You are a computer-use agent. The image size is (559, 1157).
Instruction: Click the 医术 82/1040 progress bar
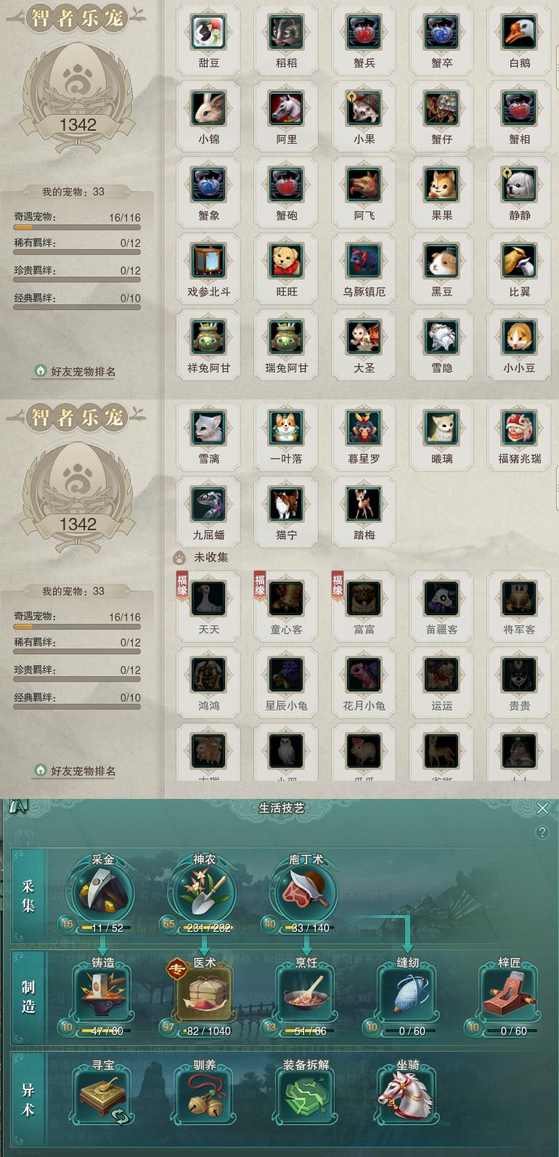coord(205,1031)
